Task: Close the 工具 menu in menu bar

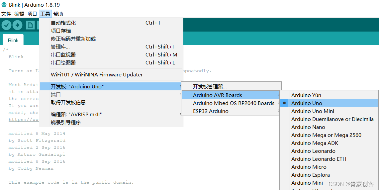Action: 45,14
